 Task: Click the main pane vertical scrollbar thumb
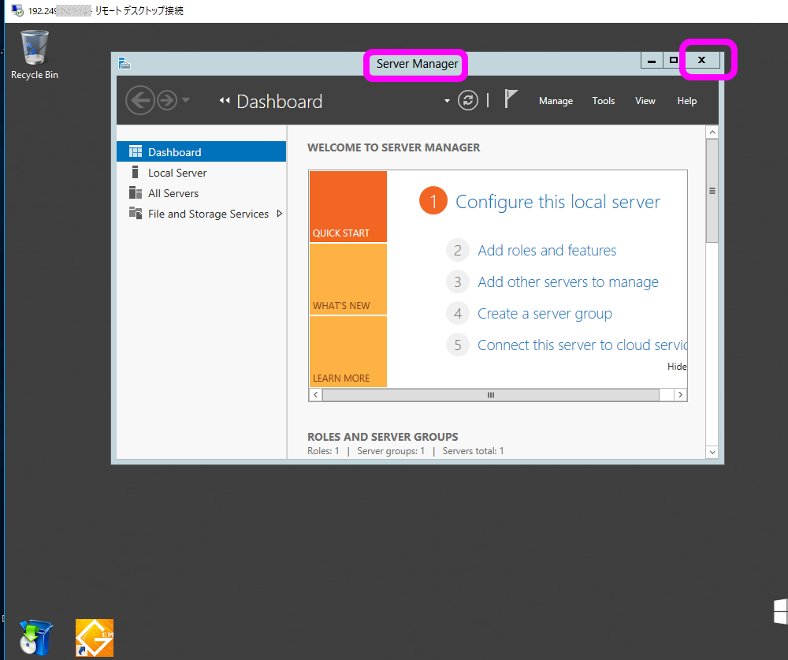click(712, 191)
